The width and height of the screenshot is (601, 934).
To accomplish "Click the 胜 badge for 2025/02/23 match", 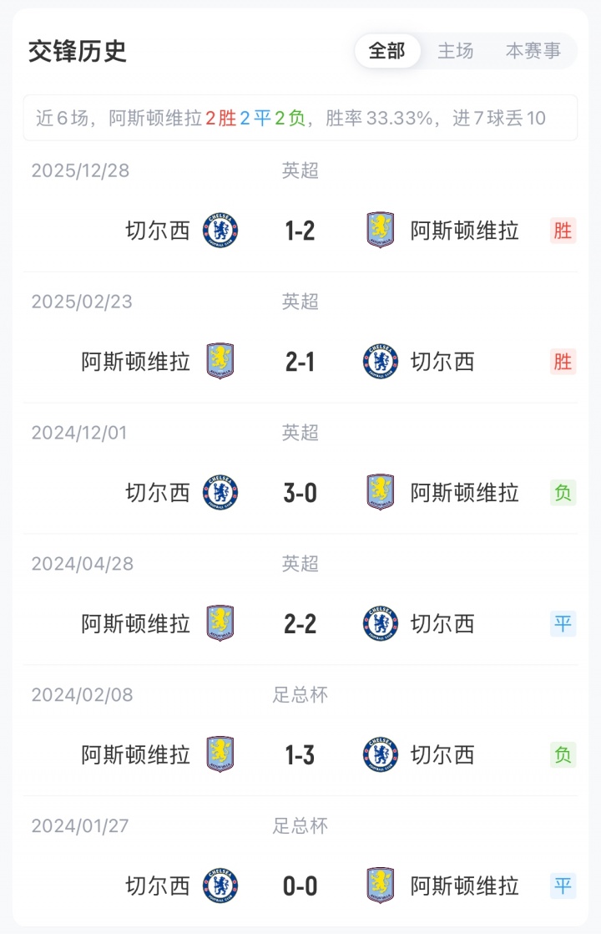I will [563, 362].
